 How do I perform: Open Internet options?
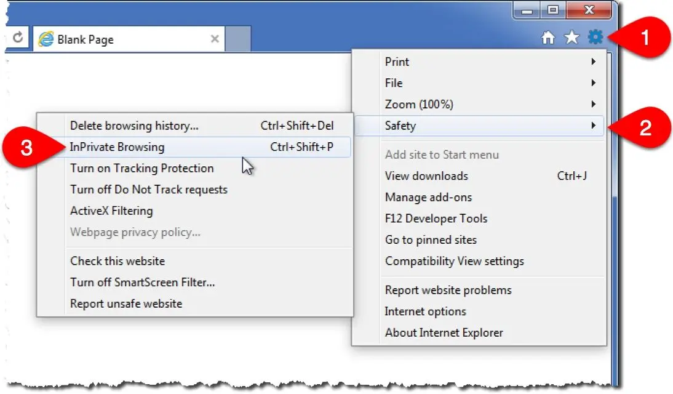479,311
